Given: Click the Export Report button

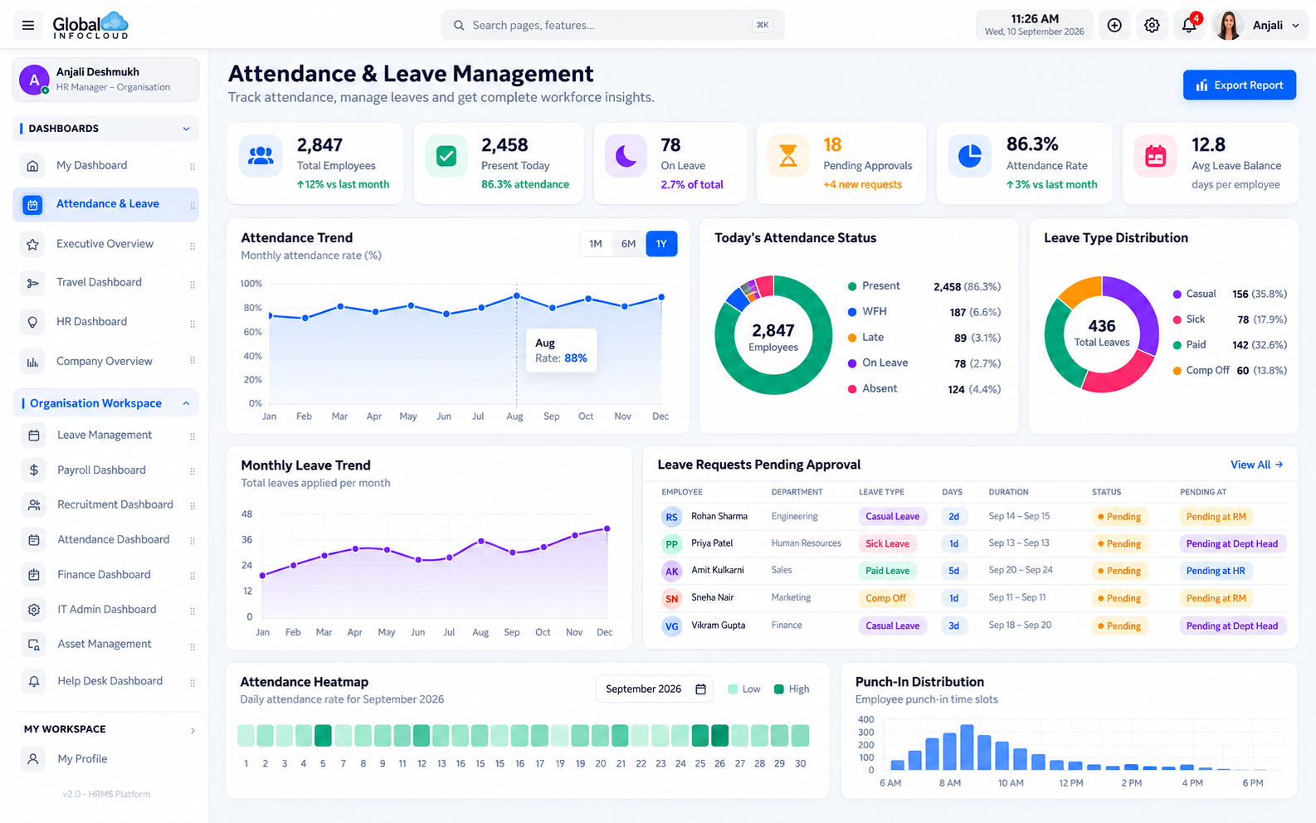Looking at the screenshot, I should 1239,85.
